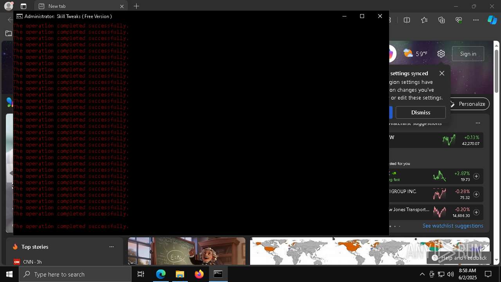Open world map news thumbnail

pyautogui.click(x=369, y=251)
